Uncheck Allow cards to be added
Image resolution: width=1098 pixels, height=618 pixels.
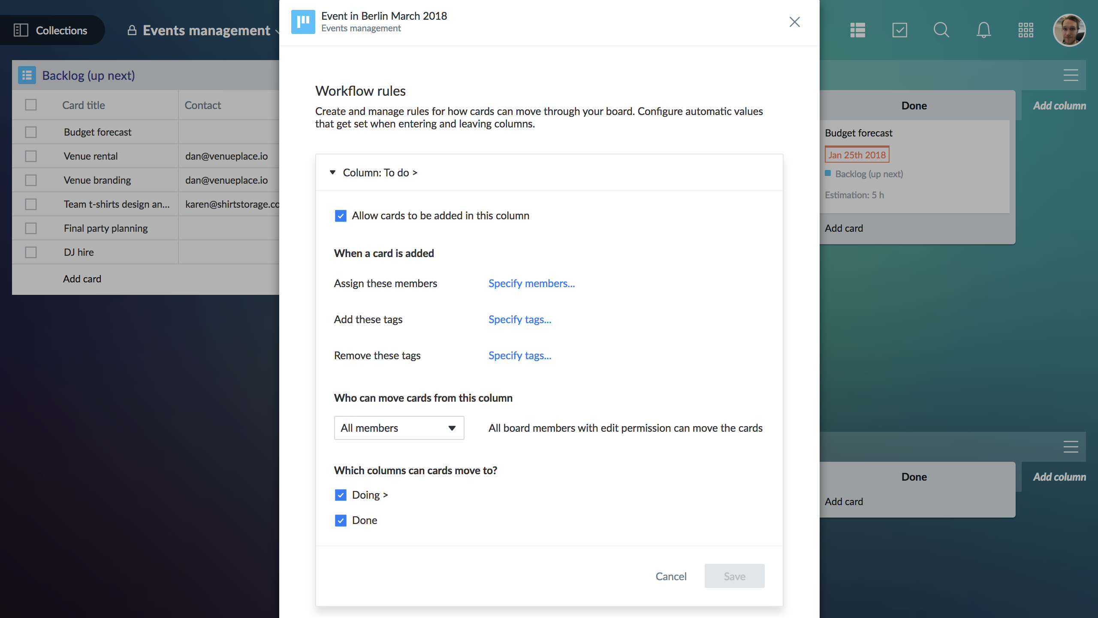[341, 216]
